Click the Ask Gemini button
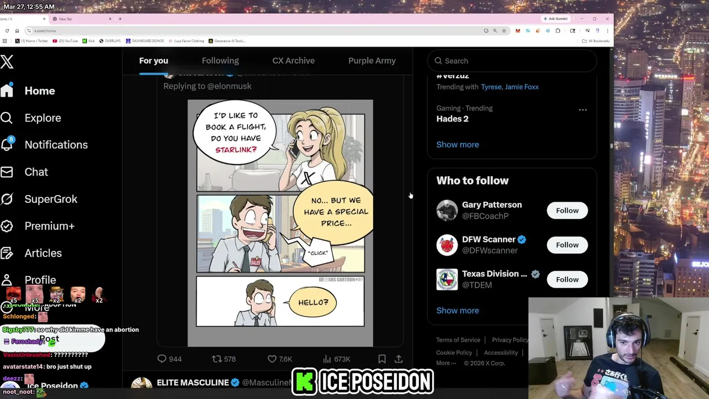Image resolution: width=709 pixels, height=399 pixels. point(555,19)
